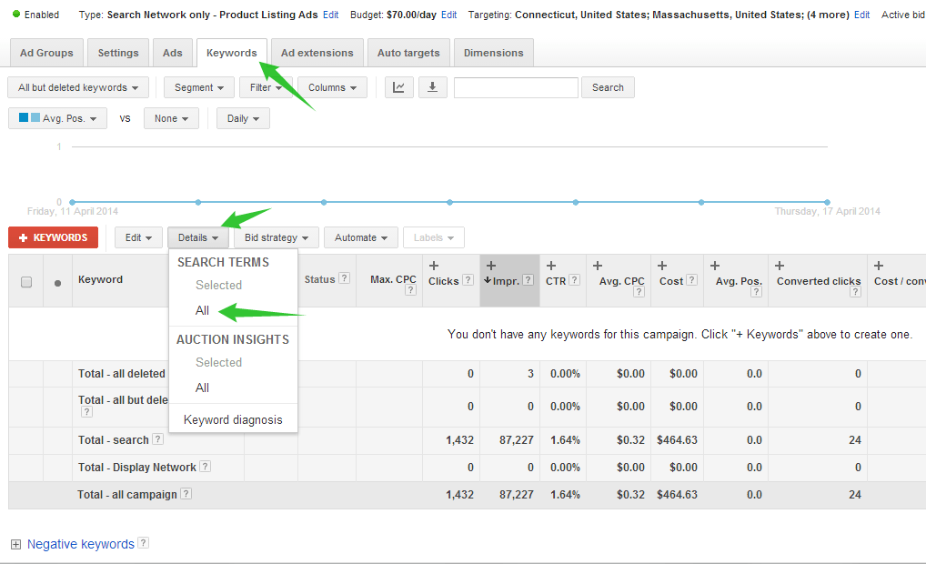
Task: Click help icon under Total - all but deleted
Action: coord(86,412)
